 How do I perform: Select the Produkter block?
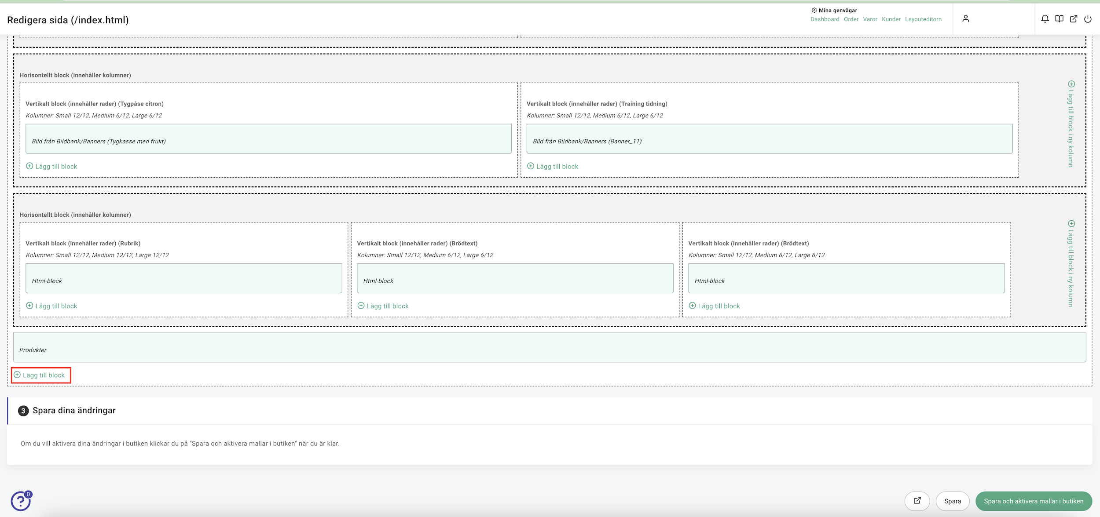coord(550,347)
